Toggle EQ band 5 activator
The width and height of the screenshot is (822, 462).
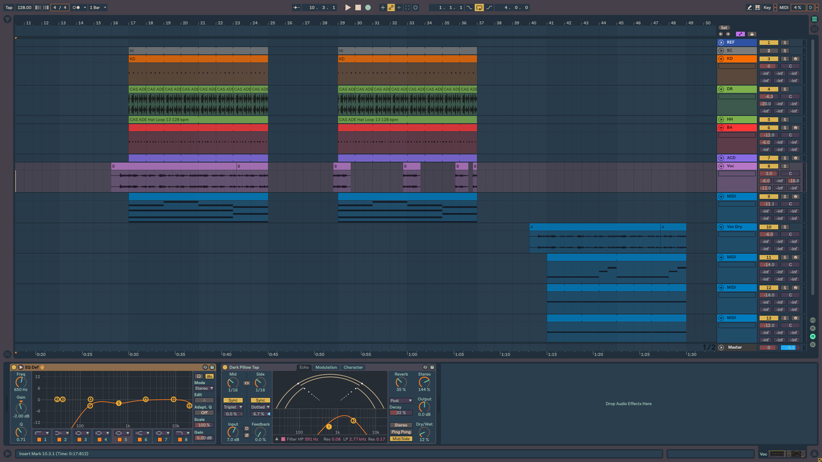[x=119, y=440]
